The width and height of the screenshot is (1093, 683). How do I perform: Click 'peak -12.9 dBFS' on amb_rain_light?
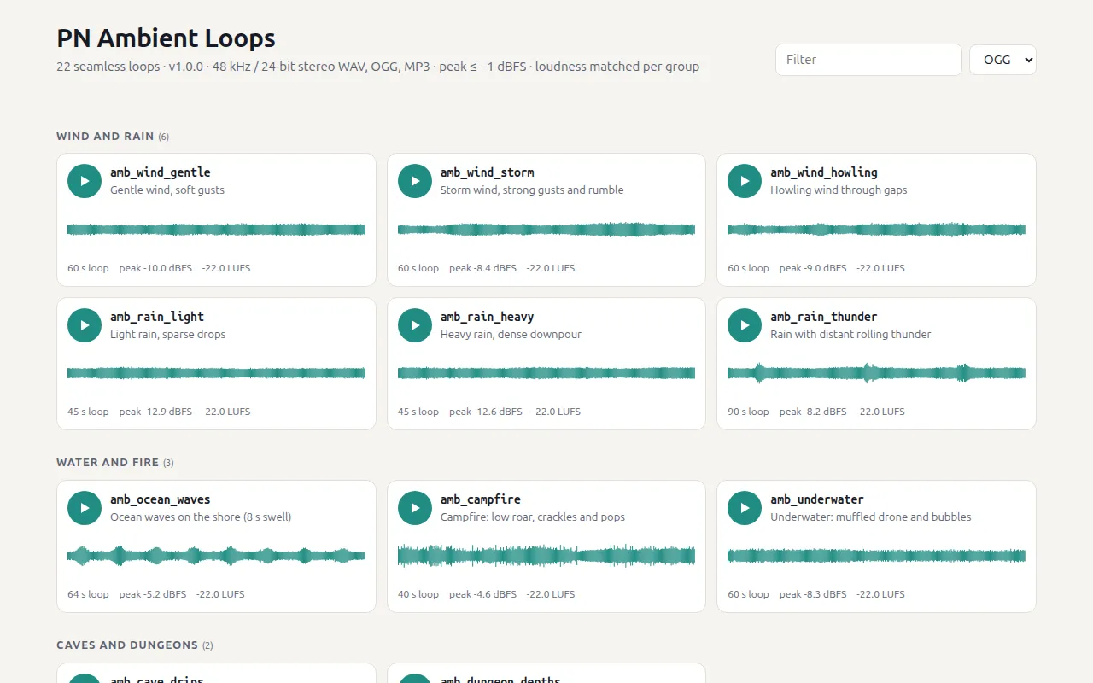click(155, 412)
